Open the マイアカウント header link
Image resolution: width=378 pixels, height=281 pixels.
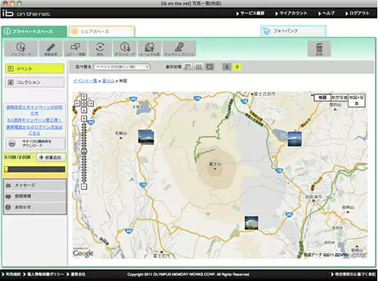click(291, 14)
